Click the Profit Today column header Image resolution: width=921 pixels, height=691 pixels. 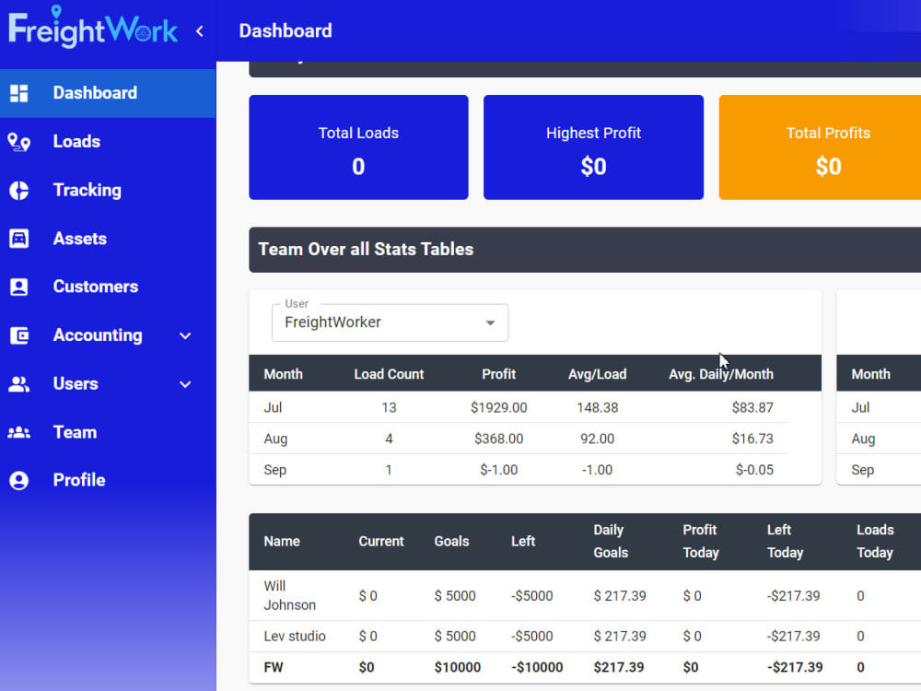pyautogui.click(x=701, y=541)
